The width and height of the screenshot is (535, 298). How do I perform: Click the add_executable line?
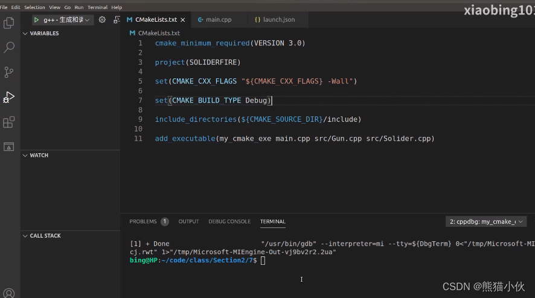pyautogui.click(x=295, y=139)
